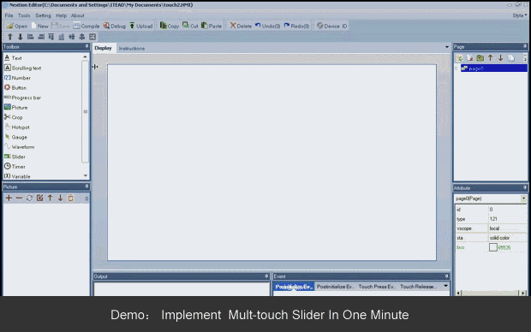The image size is (531, 332).
Task: Select the page0 entry in Page list
Action: [494, 68]
